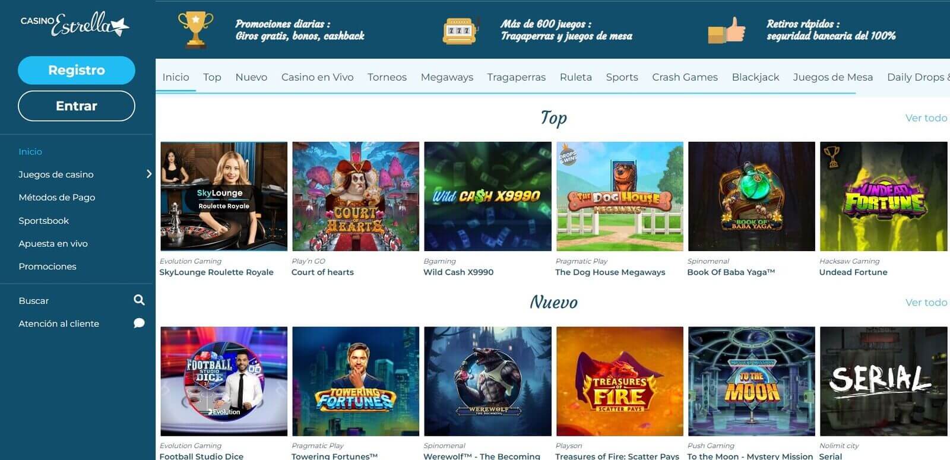Select the Casino en Vivo tab
950x460 pixels.
(x=317, y=77)
